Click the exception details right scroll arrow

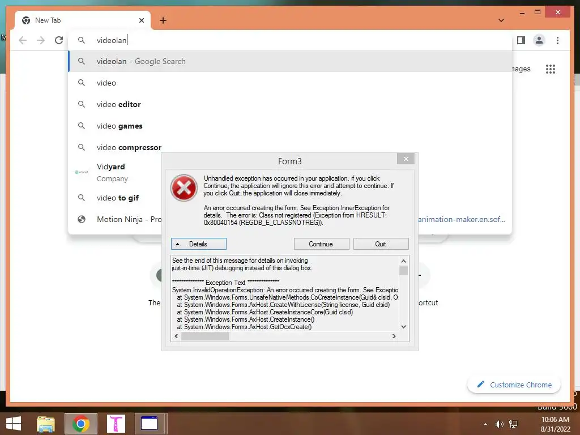point(394,336)
